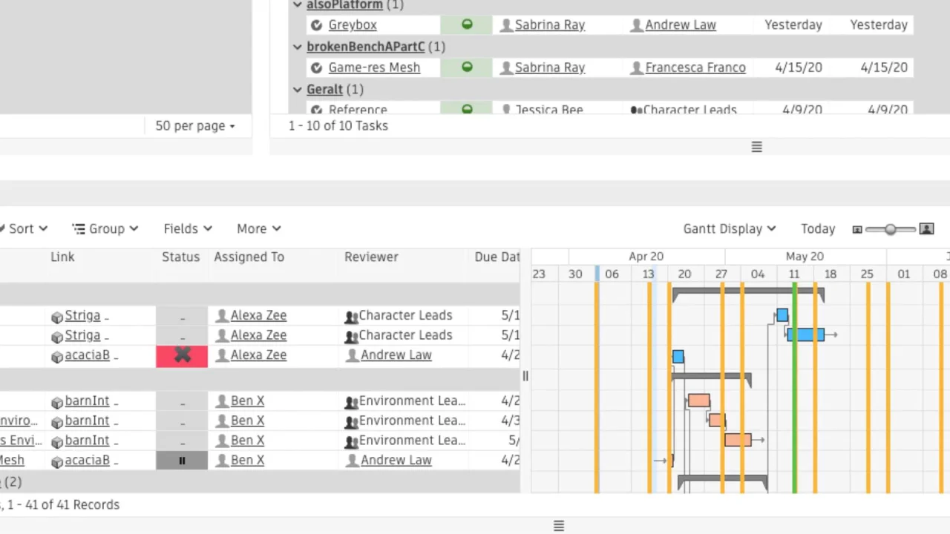The width and height of the screenshot is (950, 534).
Task: Collapse the Geralt group
Action: pyautogui.click(x=298, y=90)
